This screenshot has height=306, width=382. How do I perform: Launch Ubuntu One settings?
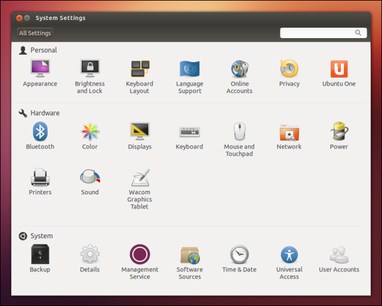pos(339,73)
